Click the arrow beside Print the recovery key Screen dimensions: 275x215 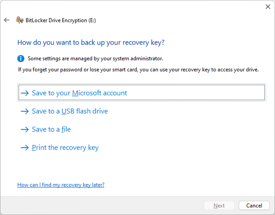[25, 147]
